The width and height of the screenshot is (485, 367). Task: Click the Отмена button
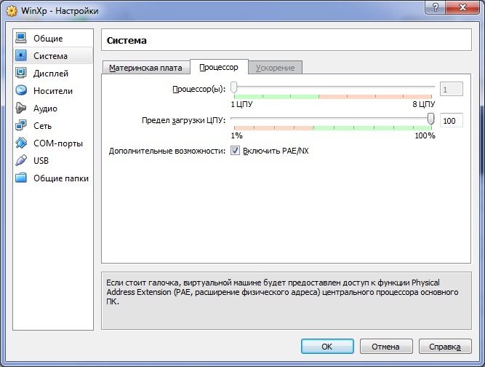(x=386, y=347)
